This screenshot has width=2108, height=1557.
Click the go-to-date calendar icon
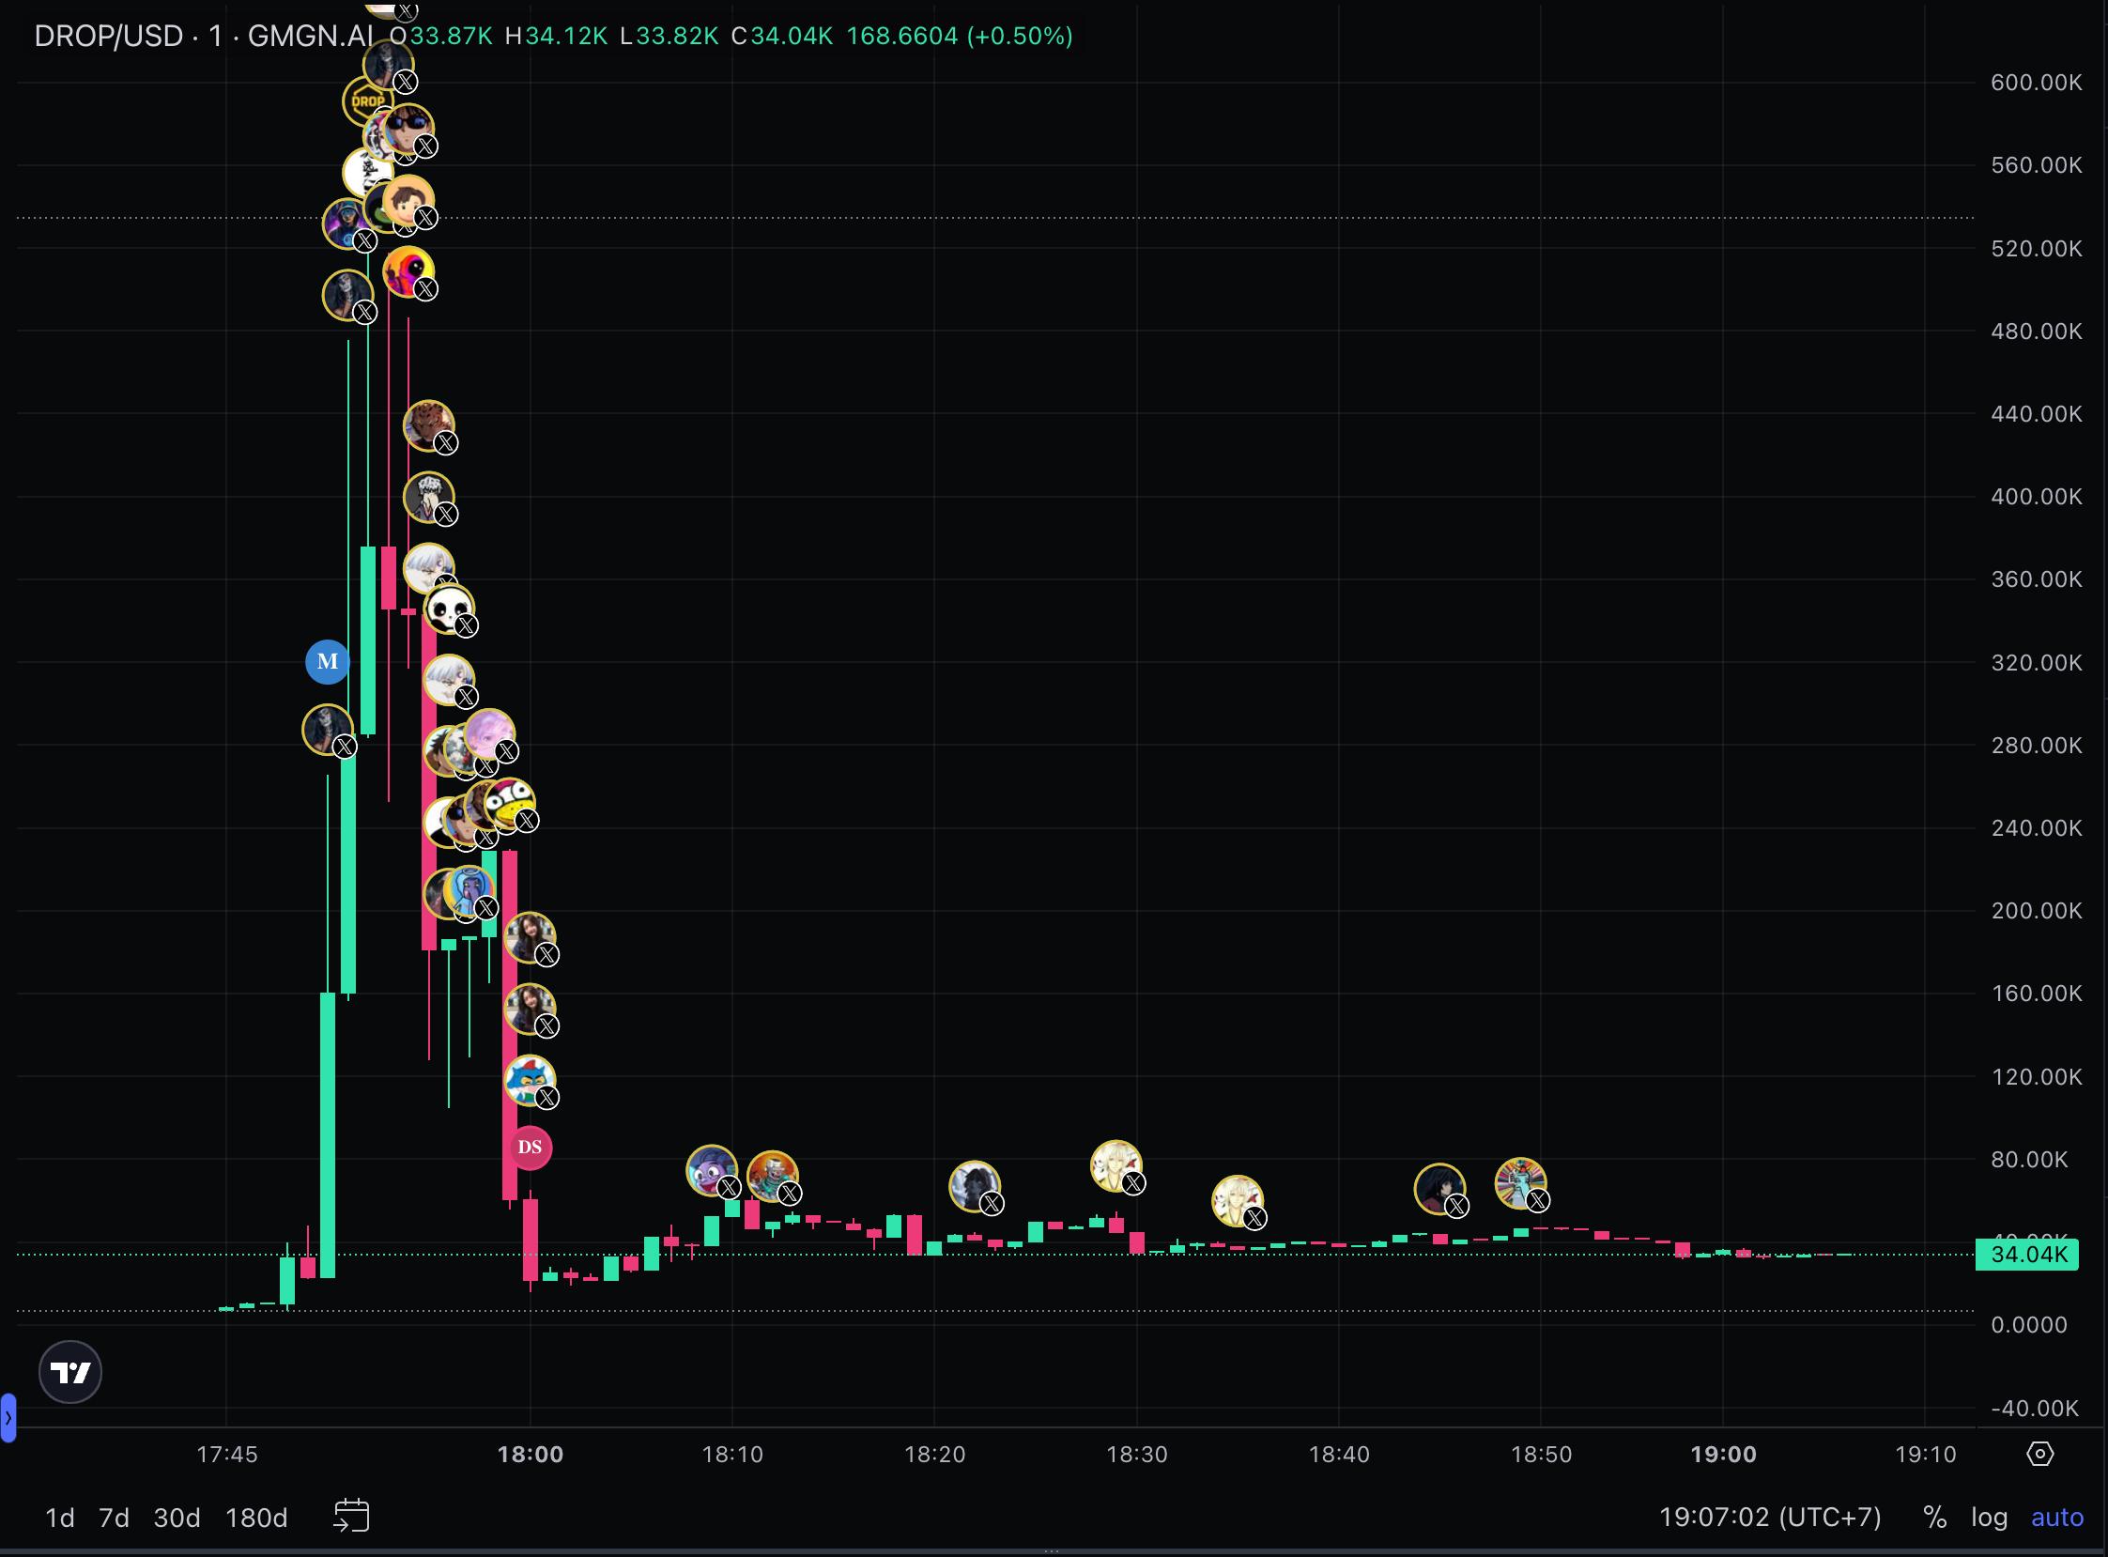[351, 1517]
